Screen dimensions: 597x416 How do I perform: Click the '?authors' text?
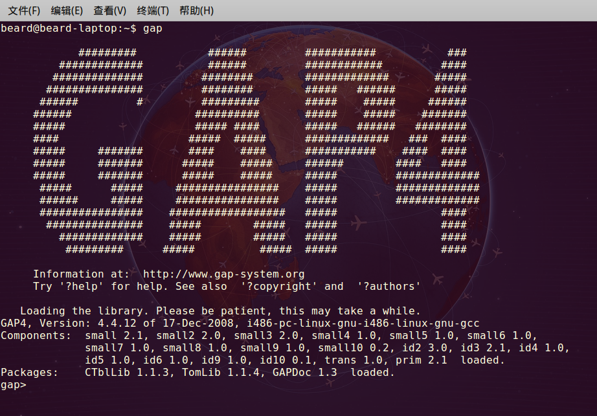point(389,286)
